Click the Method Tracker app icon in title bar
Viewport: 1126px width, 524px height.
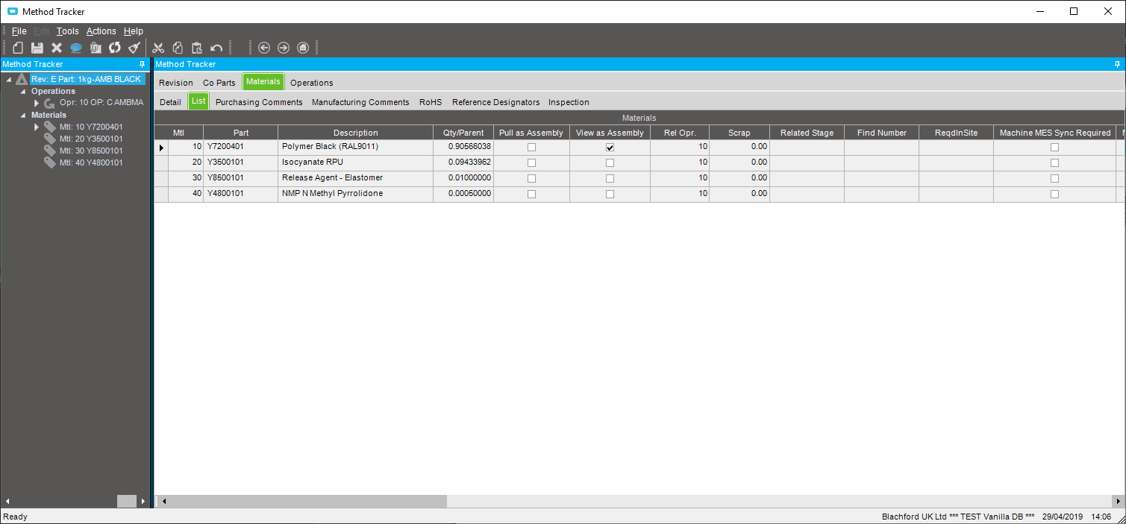tap(13, 11)
